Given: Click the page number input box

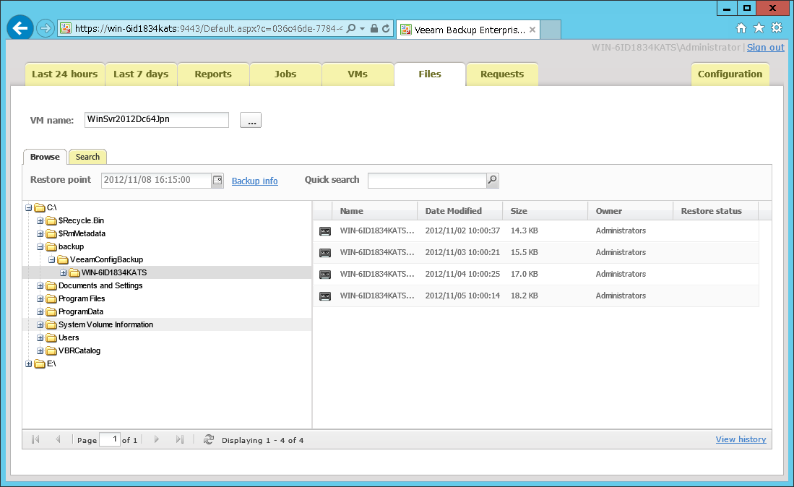Looking at the screenshot, I should pyautogui.click(x=109, y=439).
